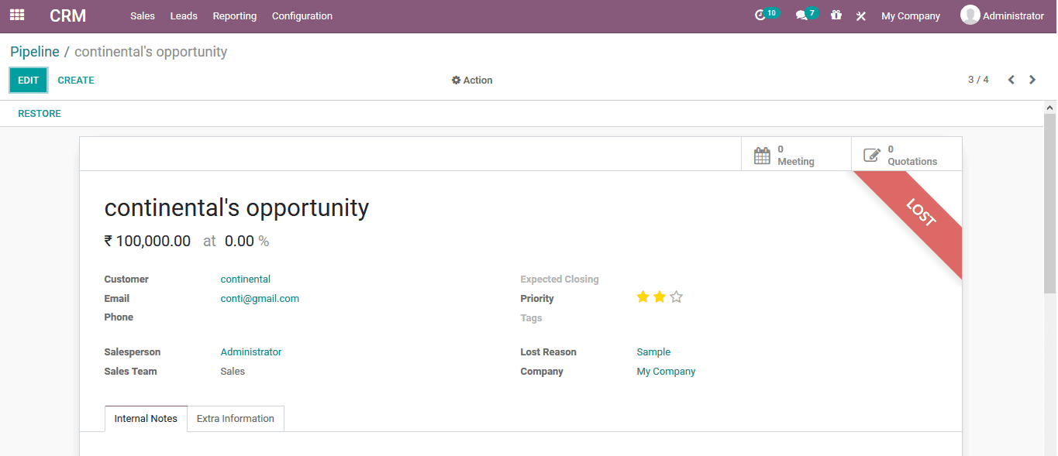Go to next record with right chevron
The width and height of the screenshot is (1058, 456).
[1032, 79]
